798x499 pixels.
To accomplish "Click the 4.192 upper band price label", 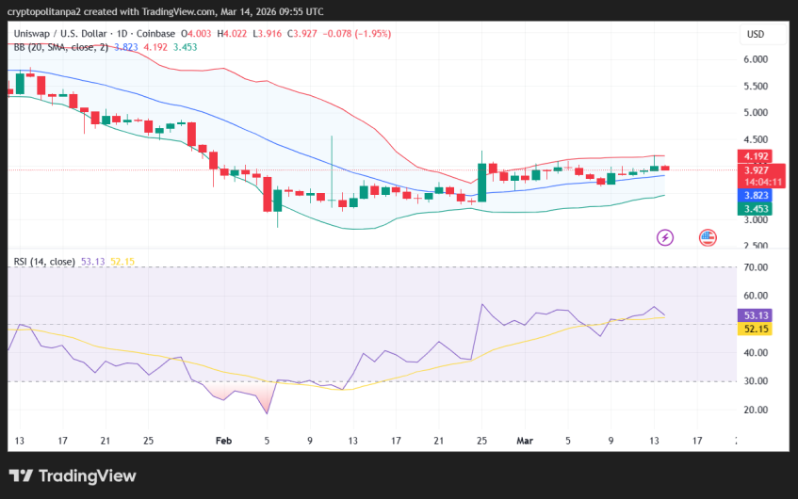I will tap(756, 156).
